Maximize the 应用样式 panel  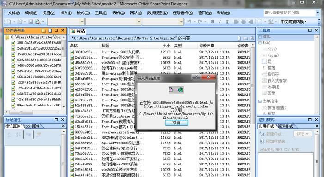click(310, 120)
